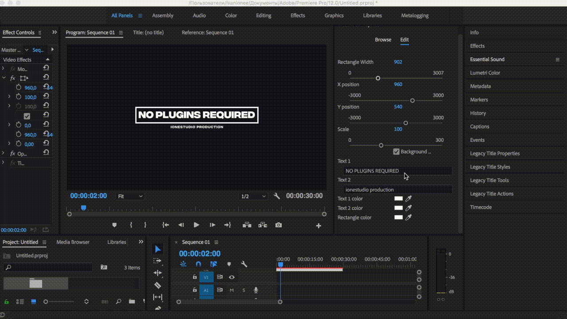Click the Text 2 input field
The width and height of the screenshot is (567, 319).
point(398,190)
